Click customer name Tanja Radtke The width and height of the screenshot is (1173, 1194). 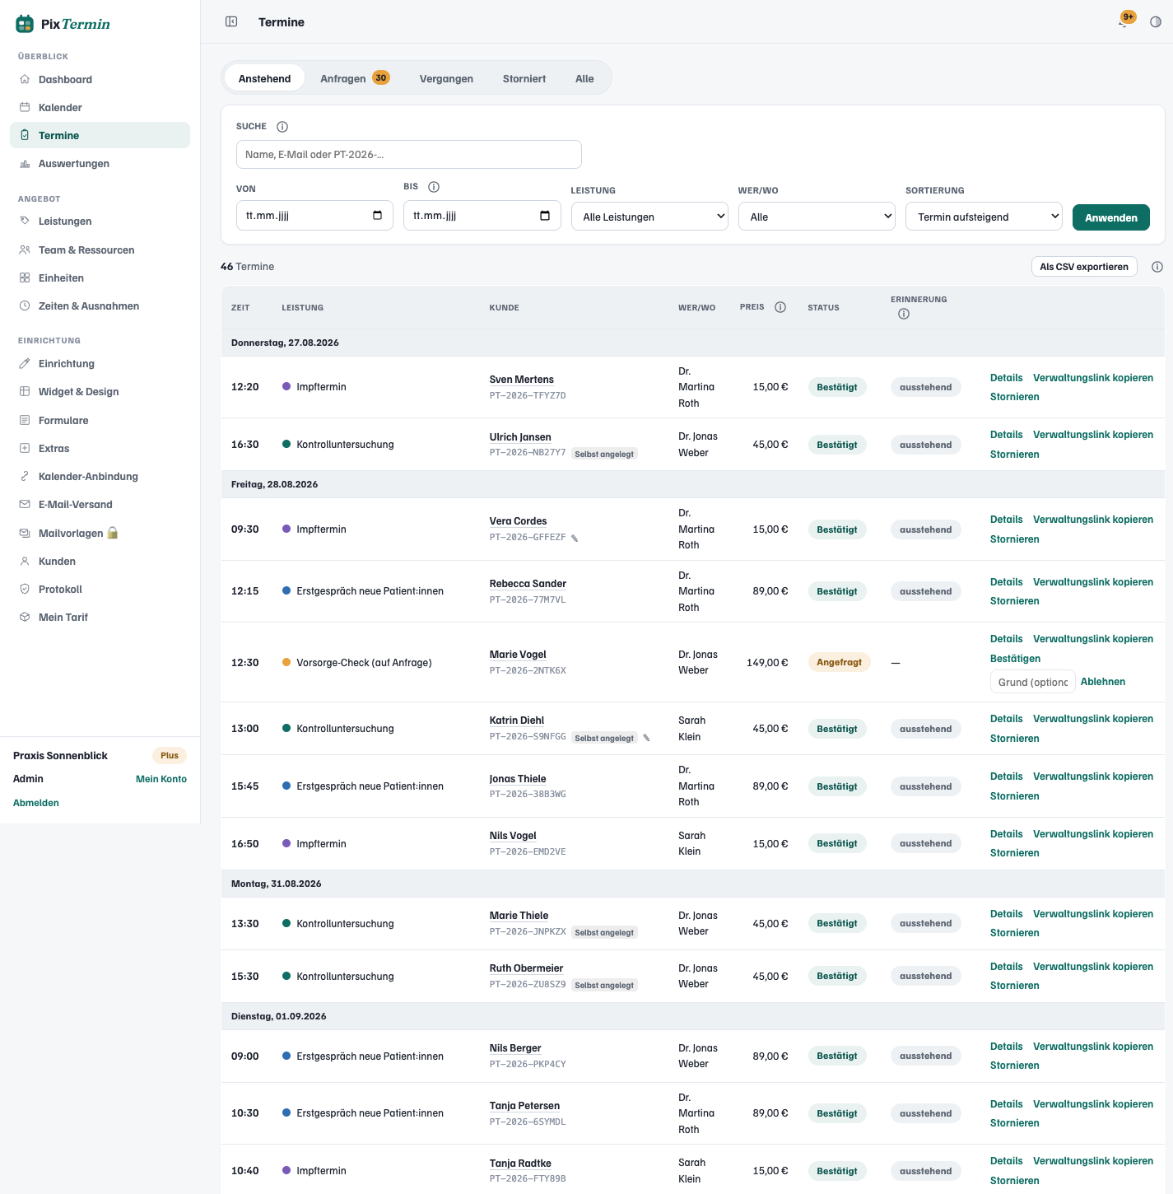click(520, 1164)
